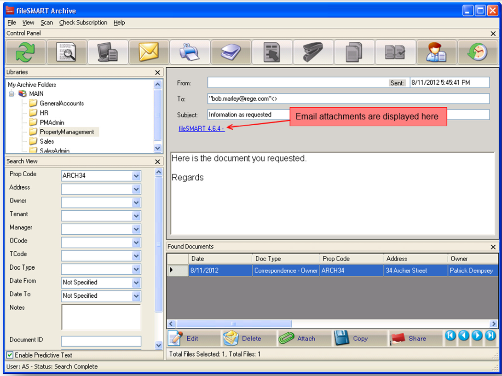
Task: Click the email To field
Action: (x=348, y=98)
